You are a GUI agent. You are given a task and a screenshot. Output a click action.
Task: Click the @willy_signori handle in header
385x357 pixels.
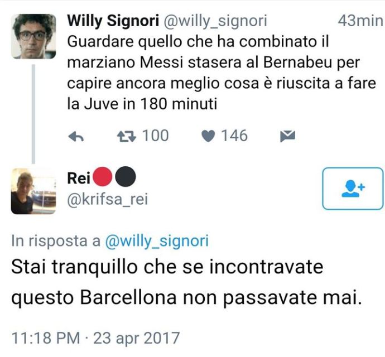coord(215,21)
